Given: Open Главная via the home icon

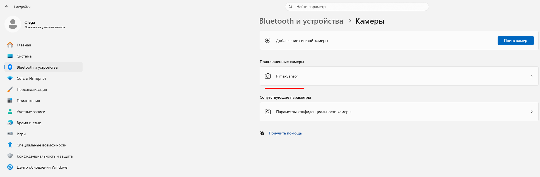Looking at the screenshot, I should click(x=10, y=45).
